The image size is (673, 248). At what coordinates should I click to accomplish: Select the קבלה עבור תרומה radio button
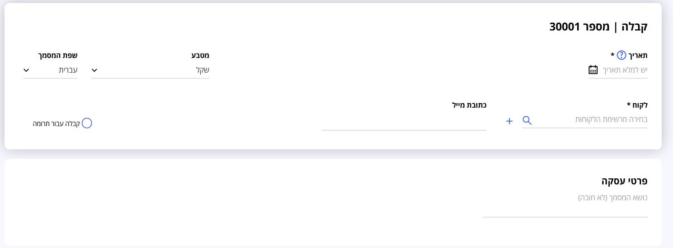pyautogui.click(x=87, y=123)
